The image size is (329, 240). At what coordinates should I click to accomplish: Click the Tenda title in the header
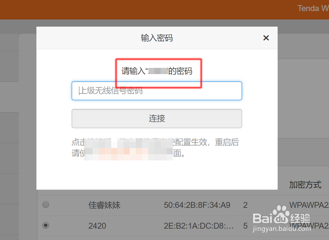click(x=313, y=8)
